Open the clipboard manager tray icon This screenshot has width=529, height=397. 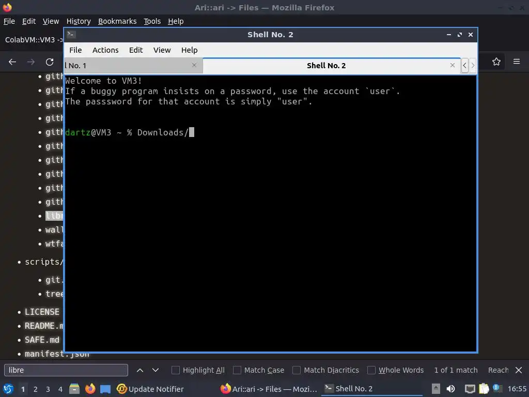coord(484,389)
